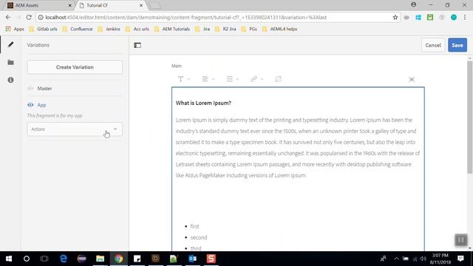Viewport: 473px width, 266px height.
Task: Select the Variations pencil icon in sidebar
Action: tap(10, 44)
